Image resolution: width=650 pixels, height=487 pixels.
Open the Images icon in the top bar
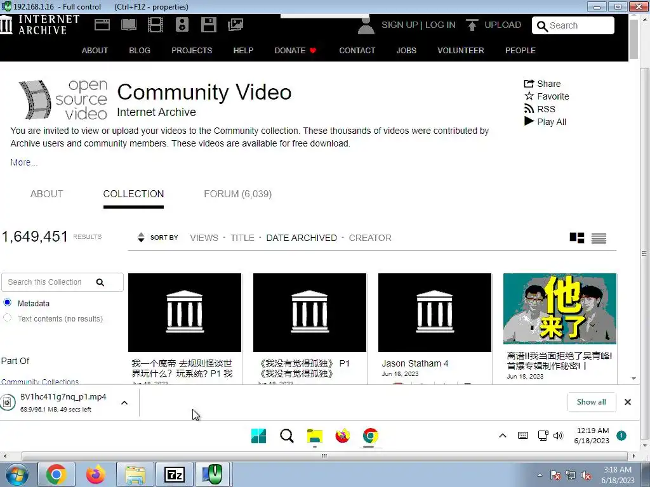(235, 25)
